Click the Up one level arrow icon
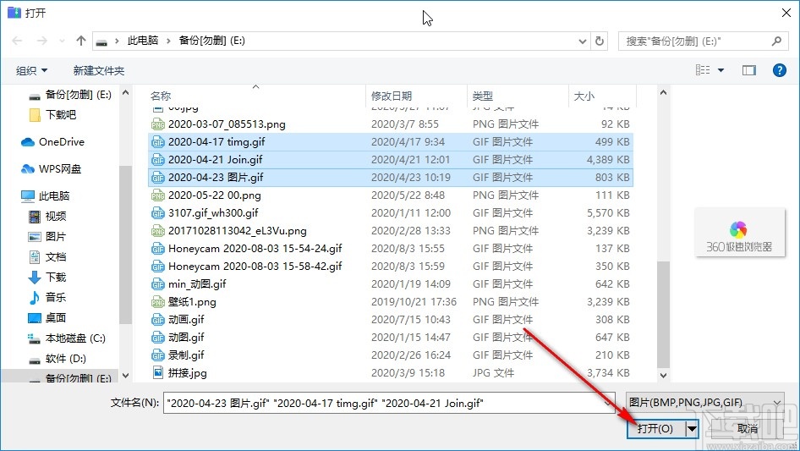This screenshot has width=800, height=451. pyautogui.click(x=80, y=41)
